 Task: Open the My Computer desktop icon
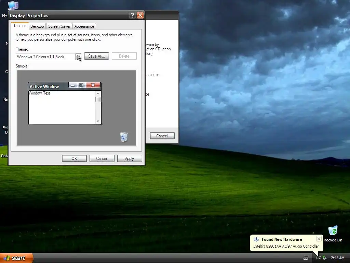[x=13, y=5]
